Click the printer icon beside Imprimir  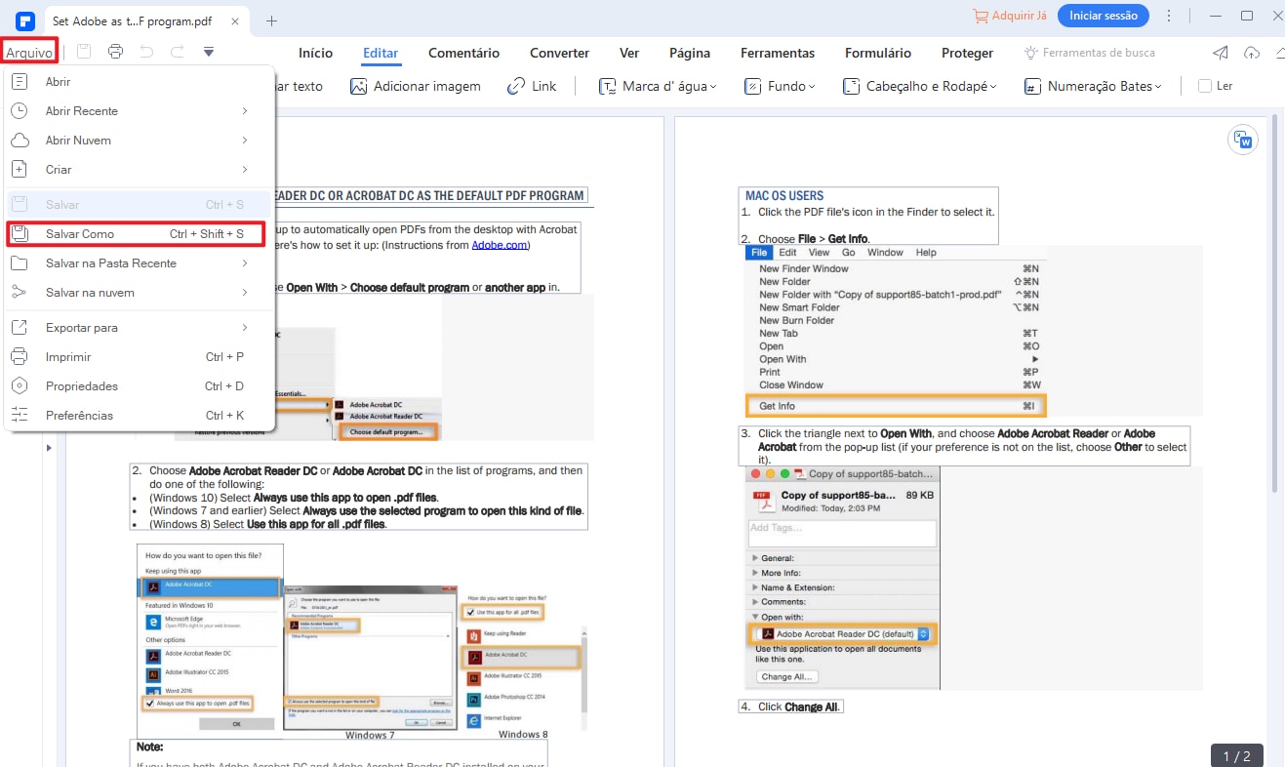coord(19,357)
